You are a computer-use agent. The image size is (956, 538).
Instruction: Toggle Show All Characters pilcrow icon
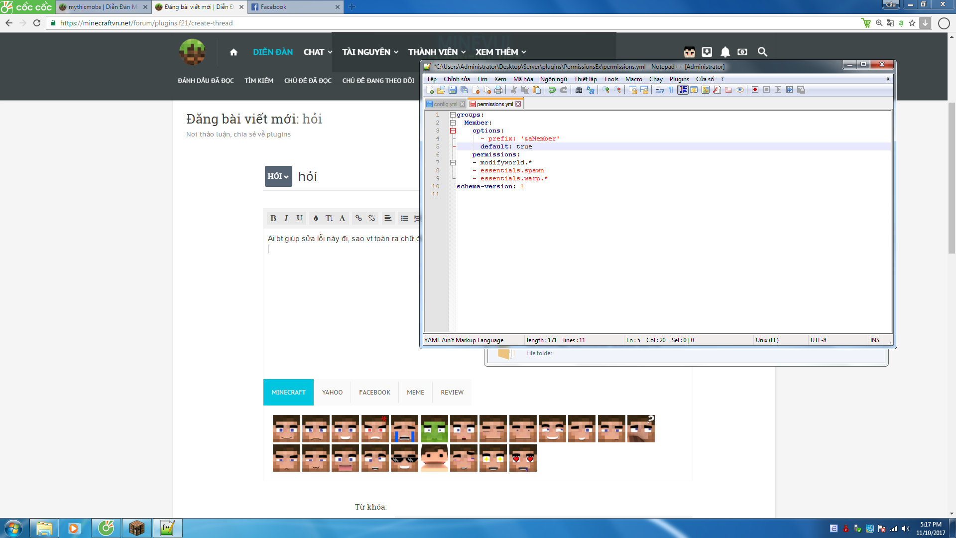coord(671,90)
